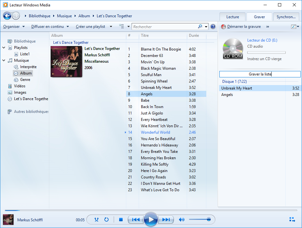
Task: Switch to the Graver tab
Action: (x=259, y=17)
